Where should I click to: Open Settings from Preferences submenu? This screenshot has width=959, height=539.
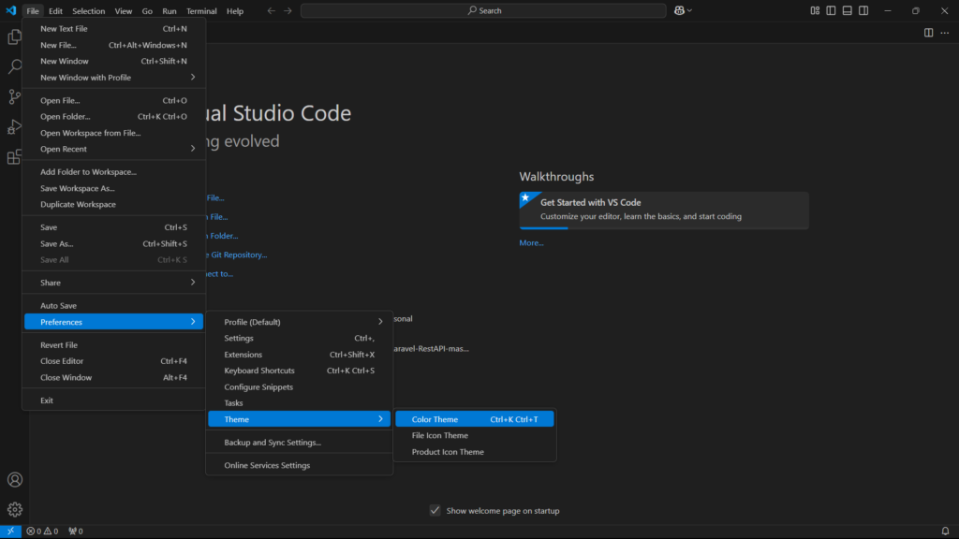[x=299, y=338]
